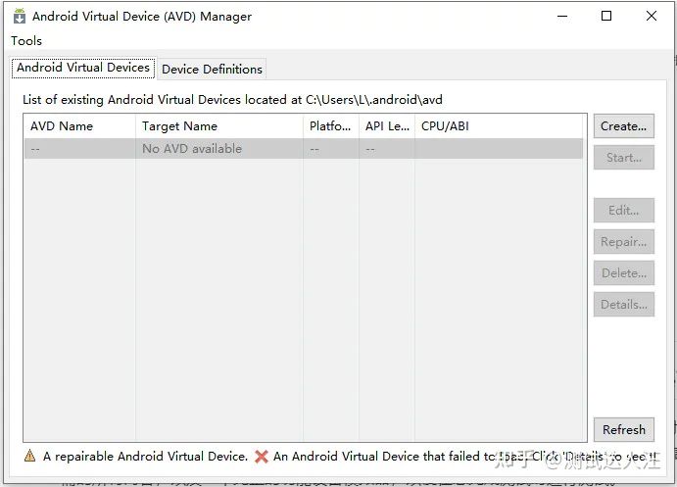Click the Create... button
677x487 pixels.
click(623, 126)
